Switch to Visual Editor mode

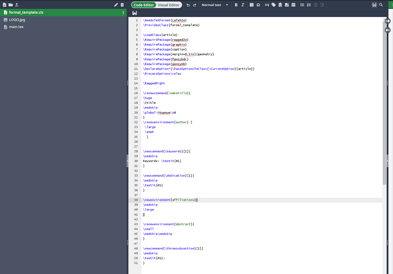[169, 5]
